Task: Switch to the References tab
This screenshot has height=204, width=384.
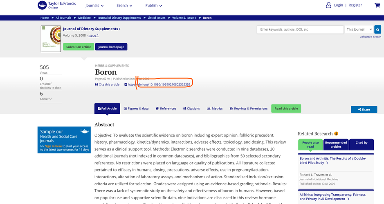Action: tap(166, 109)
